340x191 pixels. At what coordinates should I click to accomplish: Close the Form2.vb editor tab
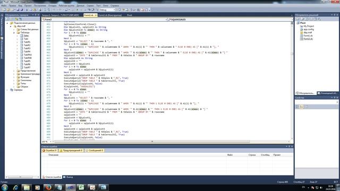pos(96,15)
